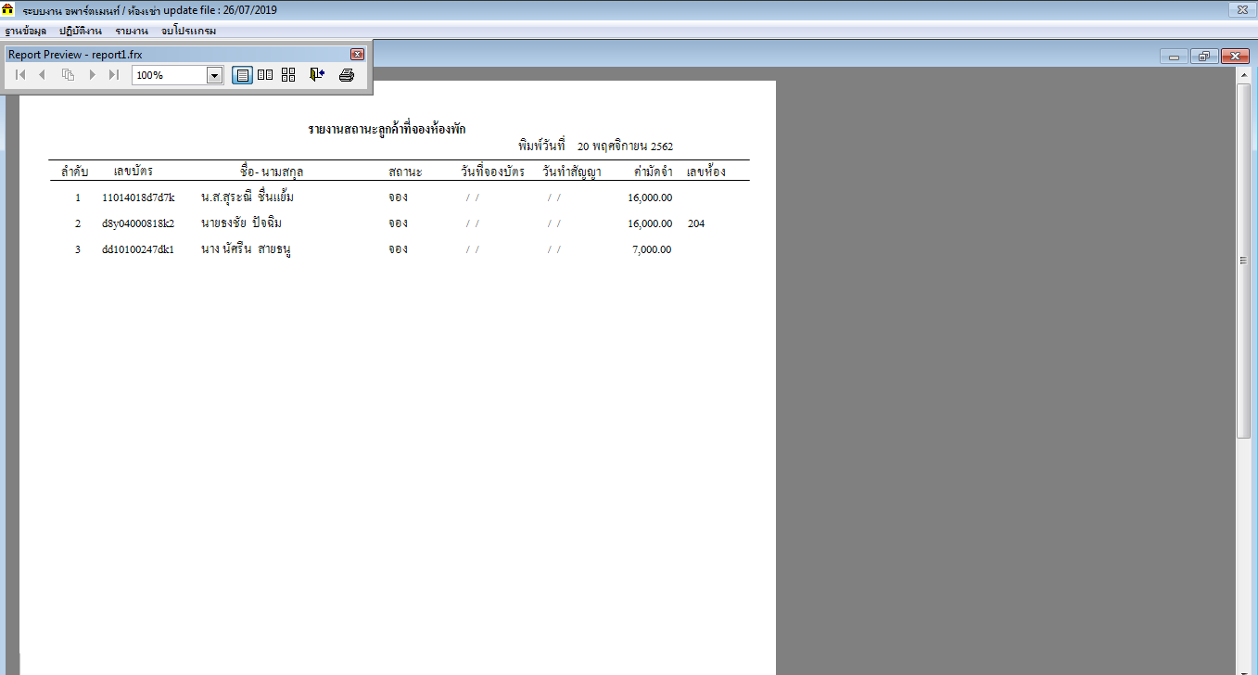Viewport: 1258px width, 675px height.
Task: Open the ฐานข้อมูล menu
Action: [25, 32]
